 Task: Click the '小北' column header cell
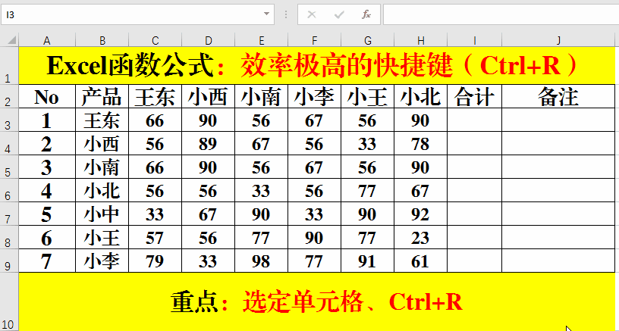tap(421, 96)
